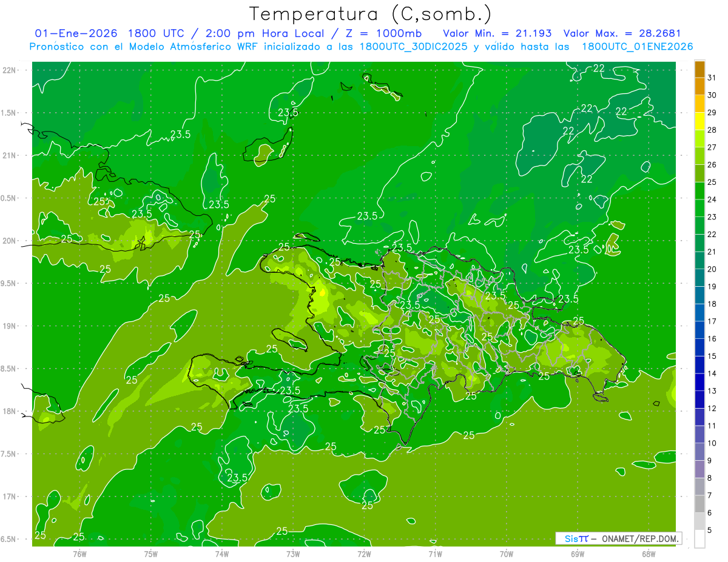Click the brown-orange colorbar swatch above 31

[699, 69]
